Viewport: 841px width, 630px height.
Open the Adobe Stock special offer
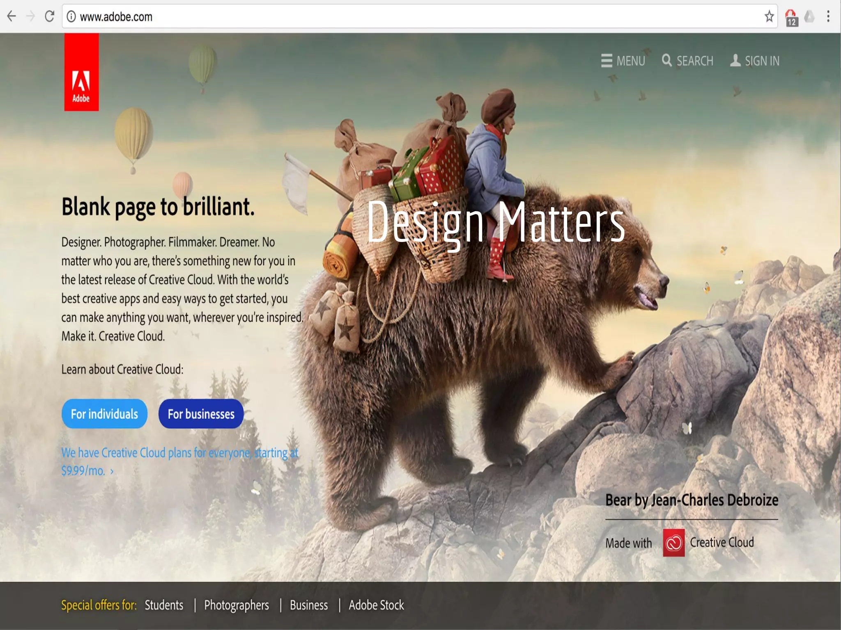coord(376,605)
